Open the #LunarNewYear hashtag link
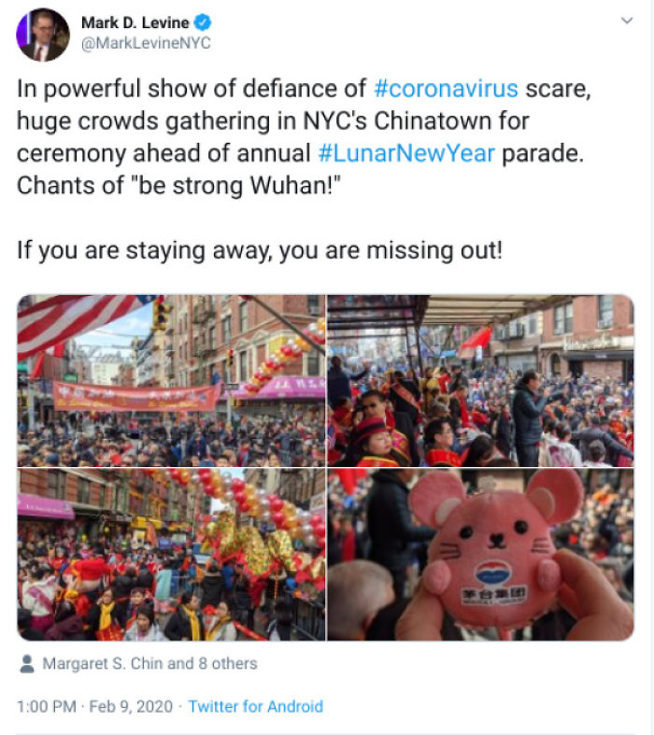654x735 pixels. (x=406, y=153)
